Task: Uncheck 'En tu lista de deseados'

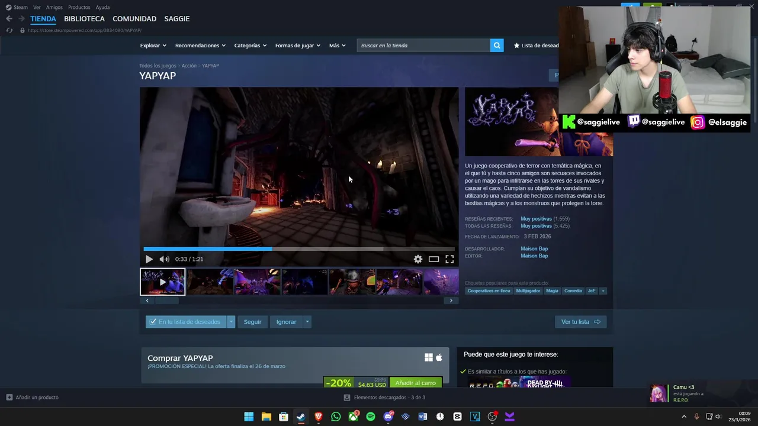Action: [x=186, y=322]
